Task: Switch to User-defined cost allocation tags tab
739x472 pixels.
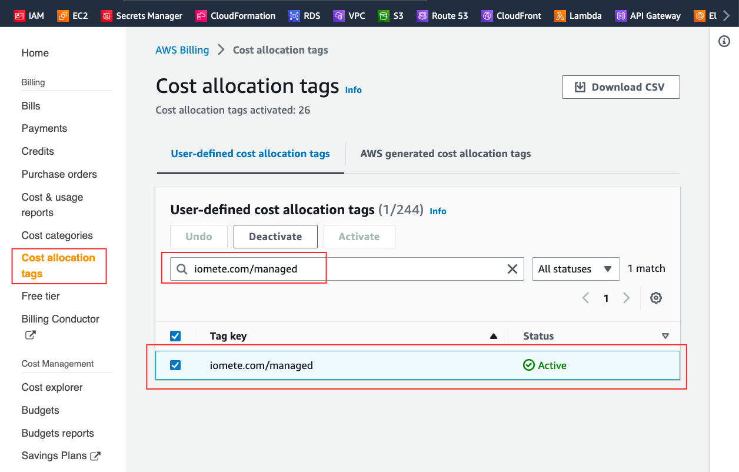Action: click(250, 154)
